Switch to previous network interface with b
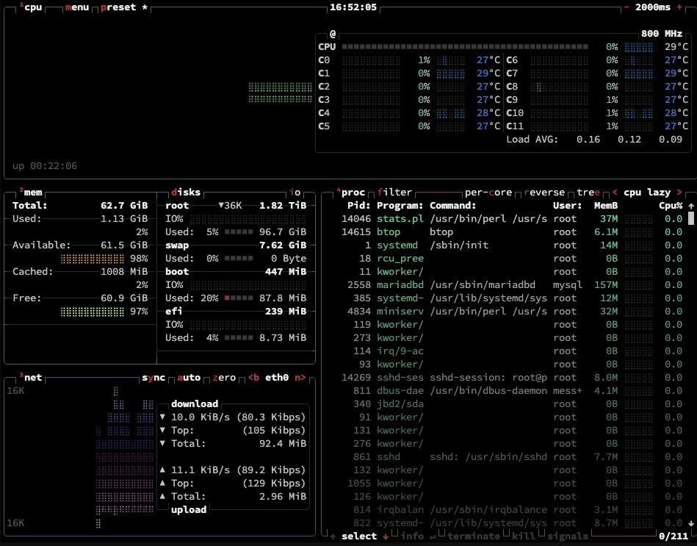The width and height of the screenshot is (697, 546). (x=253, y=378)
